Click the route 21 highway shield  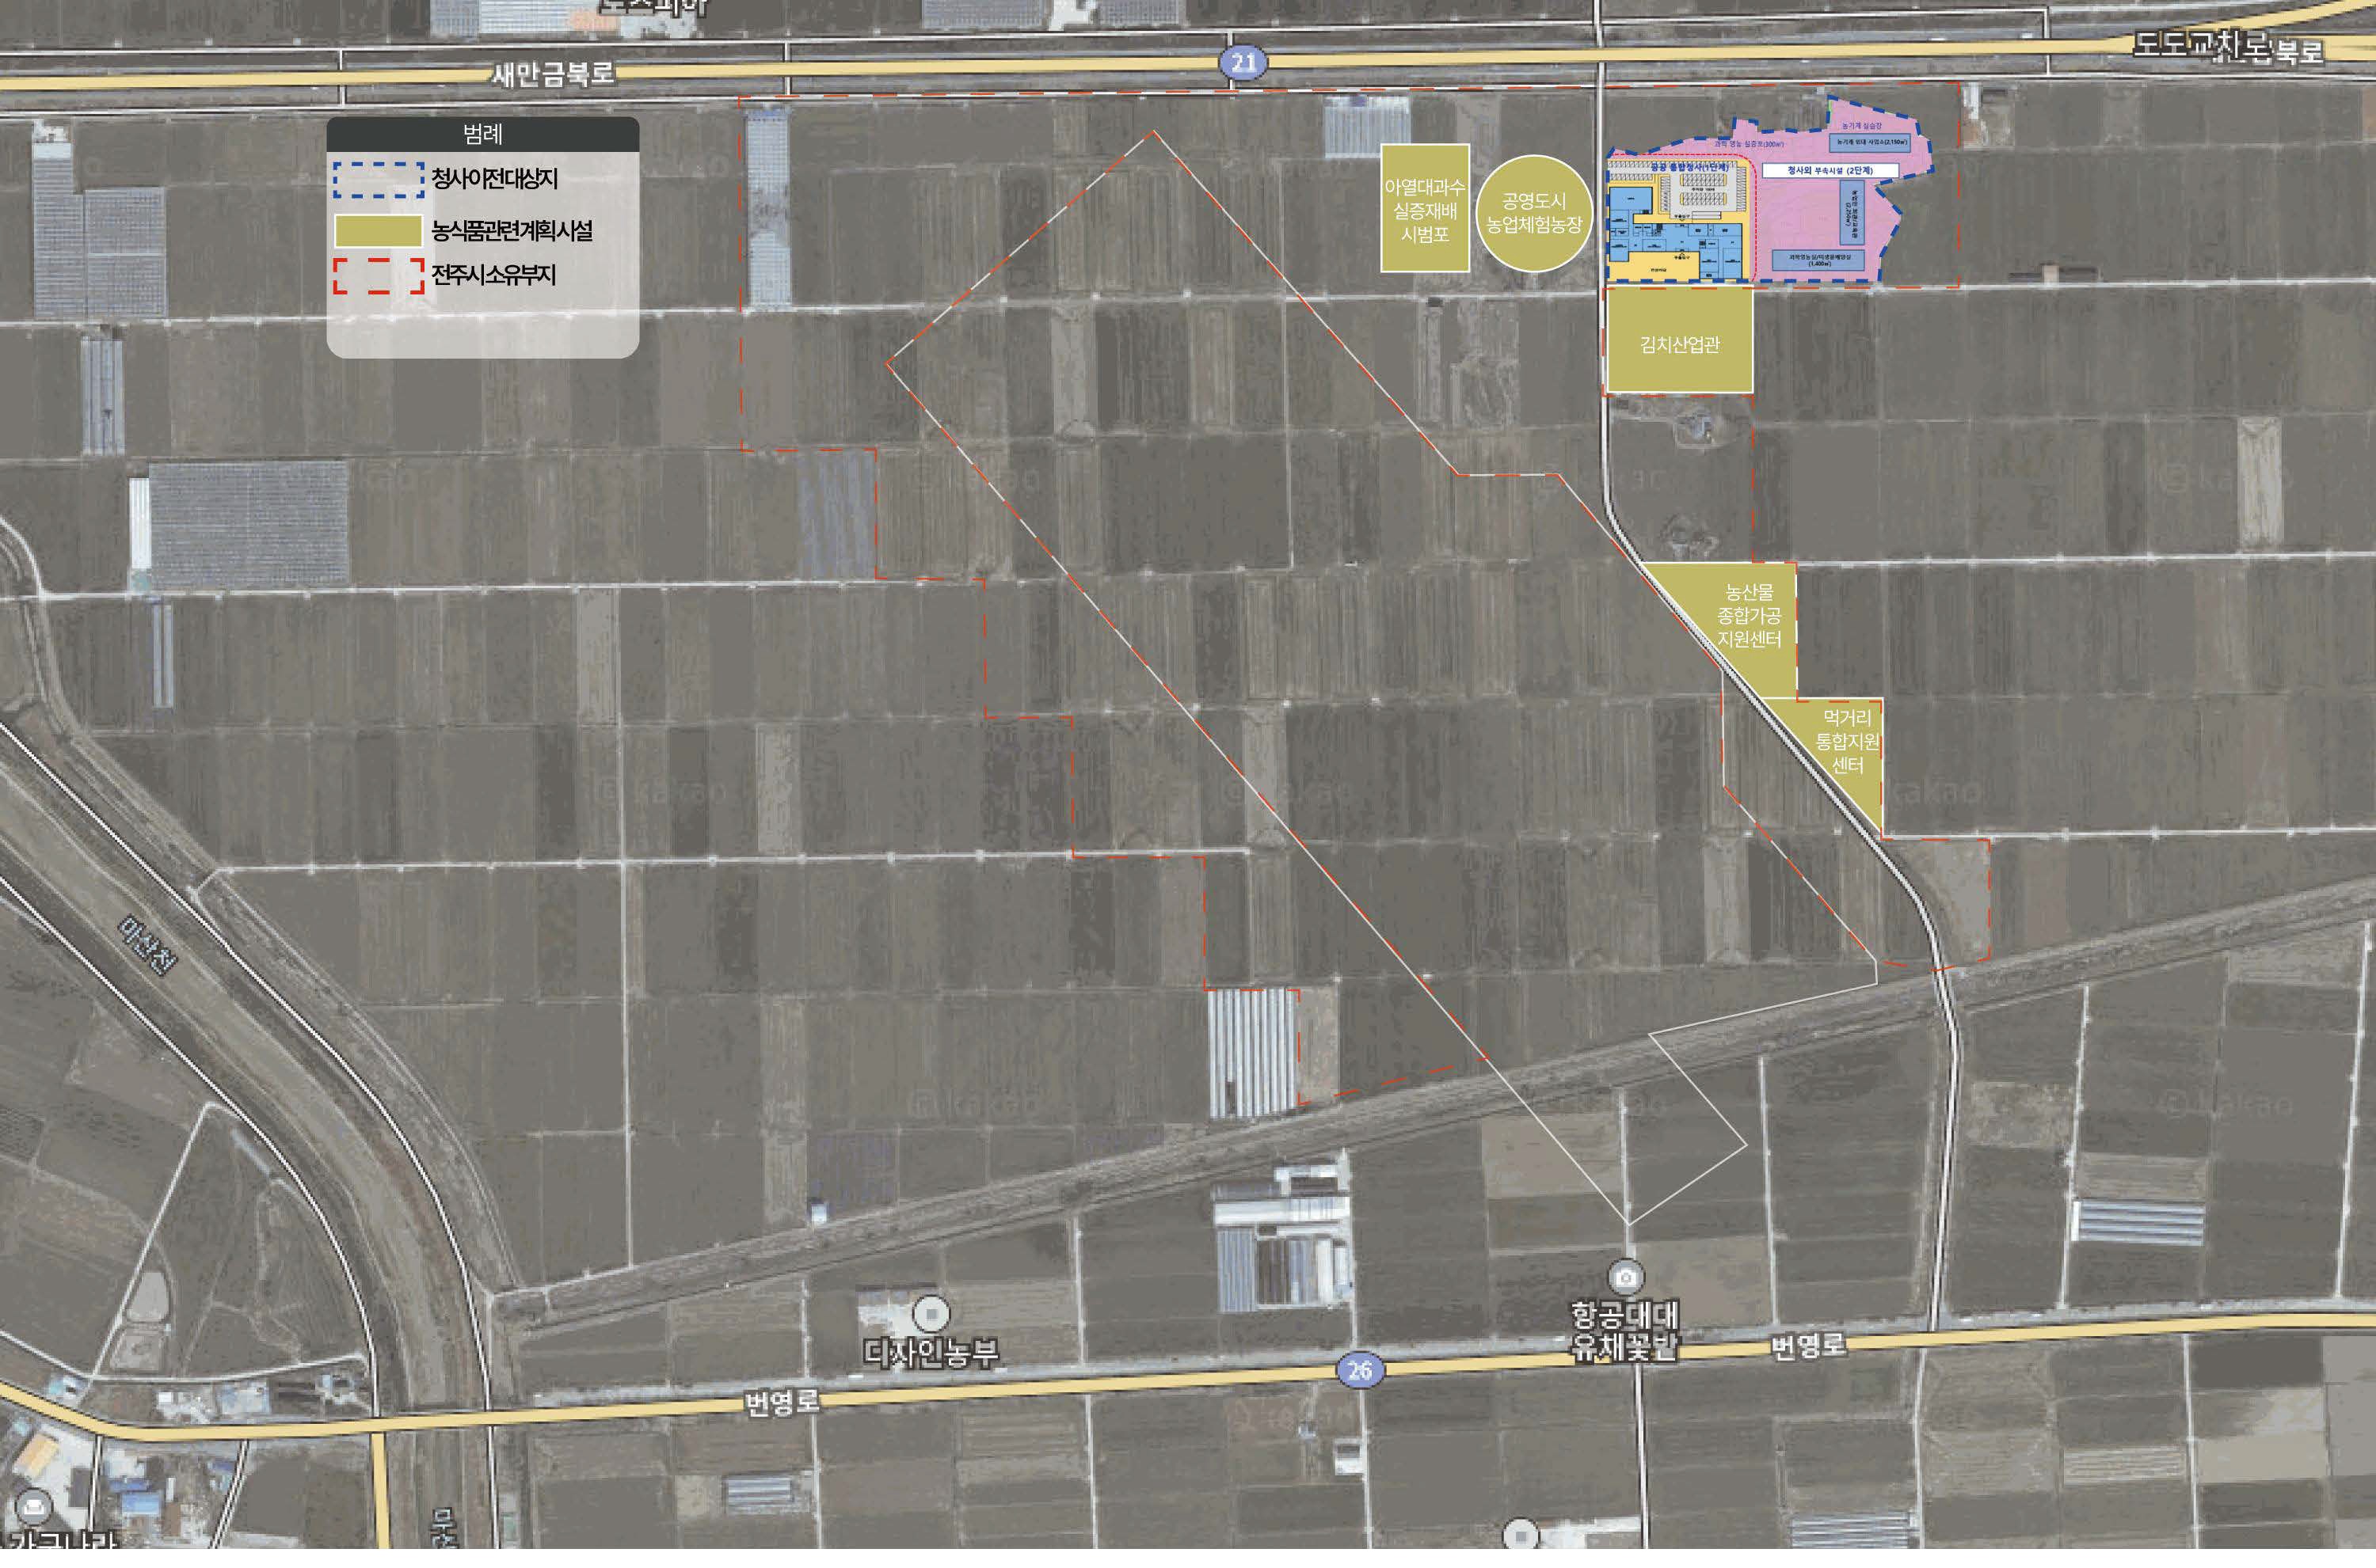coord(1243,63)
